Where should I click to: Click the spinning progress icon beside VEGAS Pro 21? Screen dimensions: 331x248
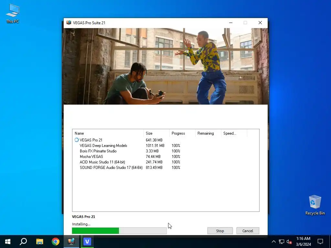tap(76, 140)
